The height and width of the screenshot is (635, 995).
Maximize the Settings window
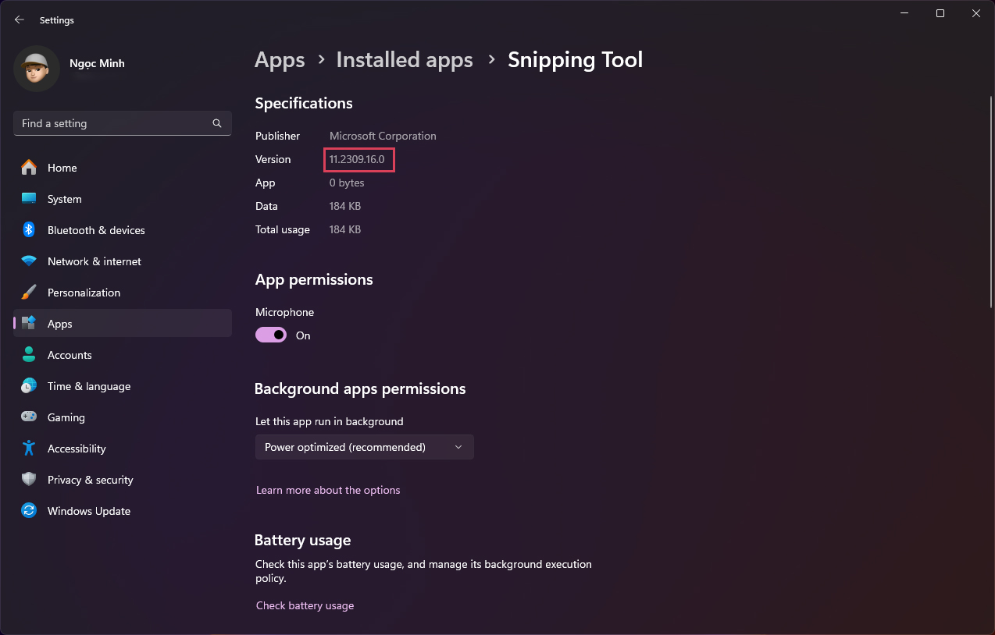940,13
